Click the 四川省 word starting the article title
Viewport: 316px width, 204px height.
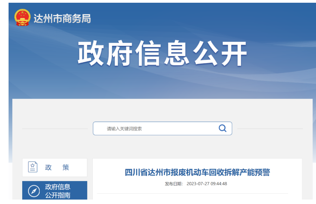[136, 173]
